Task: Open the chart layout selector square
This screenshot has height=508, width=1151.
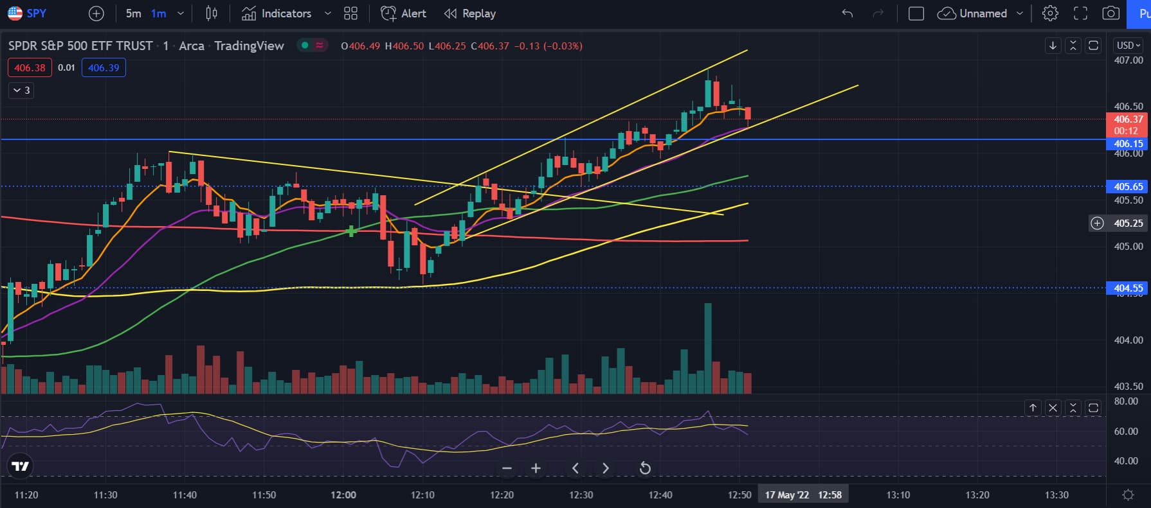Action: (916, 13)
